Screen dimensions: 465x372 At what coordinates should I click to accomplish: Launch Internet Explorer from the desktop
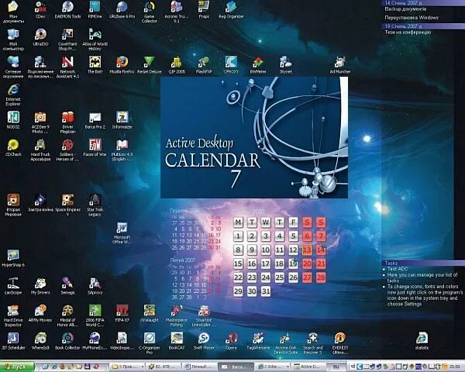point(13,95)
